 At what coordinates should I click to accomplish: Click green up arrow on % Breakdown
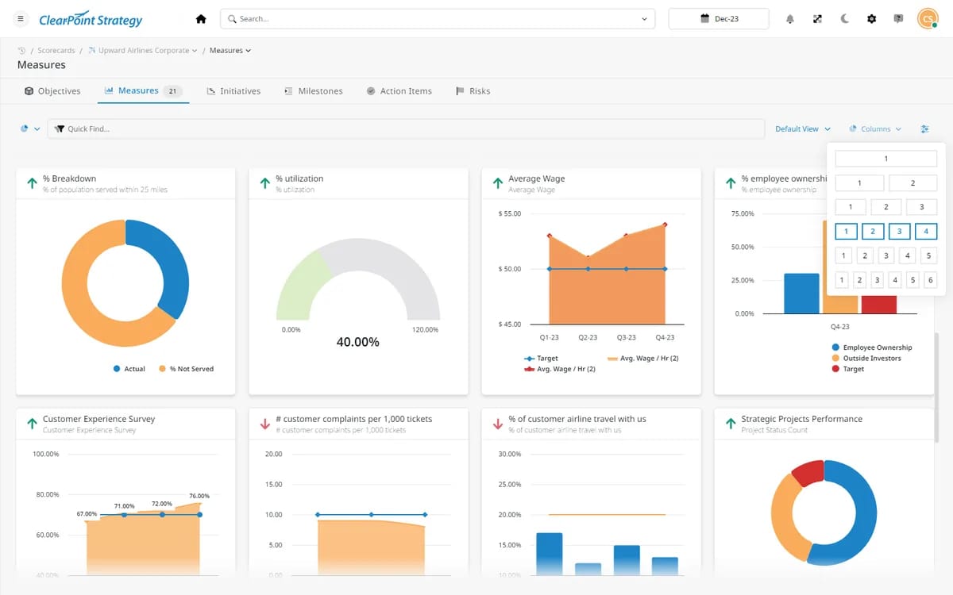click(x=32, y=183)
